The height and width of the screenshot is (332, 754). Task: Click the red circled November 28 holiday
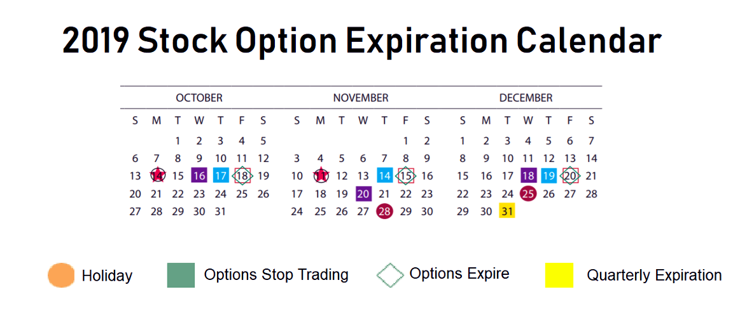384,211
